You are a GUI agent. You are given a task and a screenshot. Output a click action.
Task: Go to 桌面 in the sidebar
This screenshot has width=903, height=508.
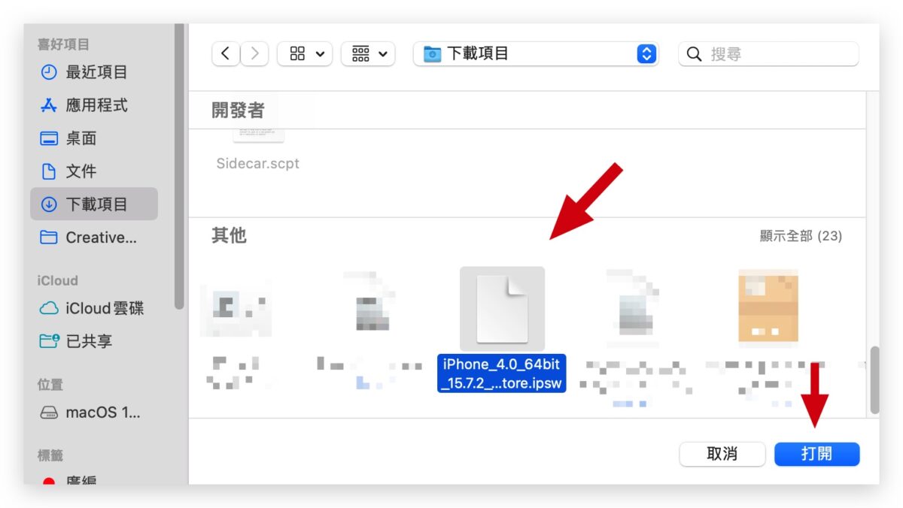(81, 138)
